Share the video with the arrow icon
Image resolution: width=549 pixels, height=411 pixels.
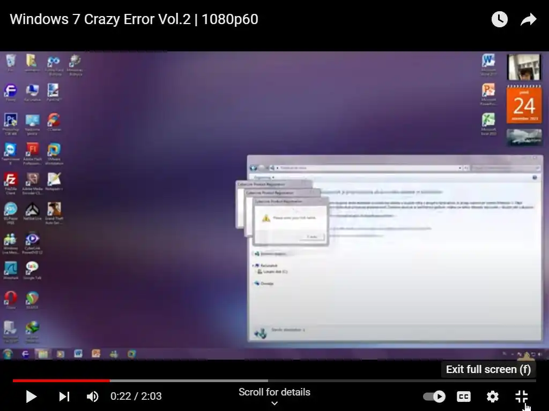pyautogui.click(x=529, y=19)
